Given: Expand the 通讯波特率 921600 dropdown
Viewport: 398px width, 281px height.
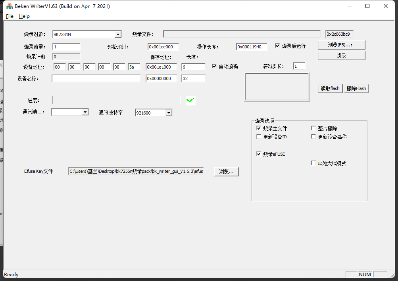Looking at the screenshot, I should (x=169, y=113).
